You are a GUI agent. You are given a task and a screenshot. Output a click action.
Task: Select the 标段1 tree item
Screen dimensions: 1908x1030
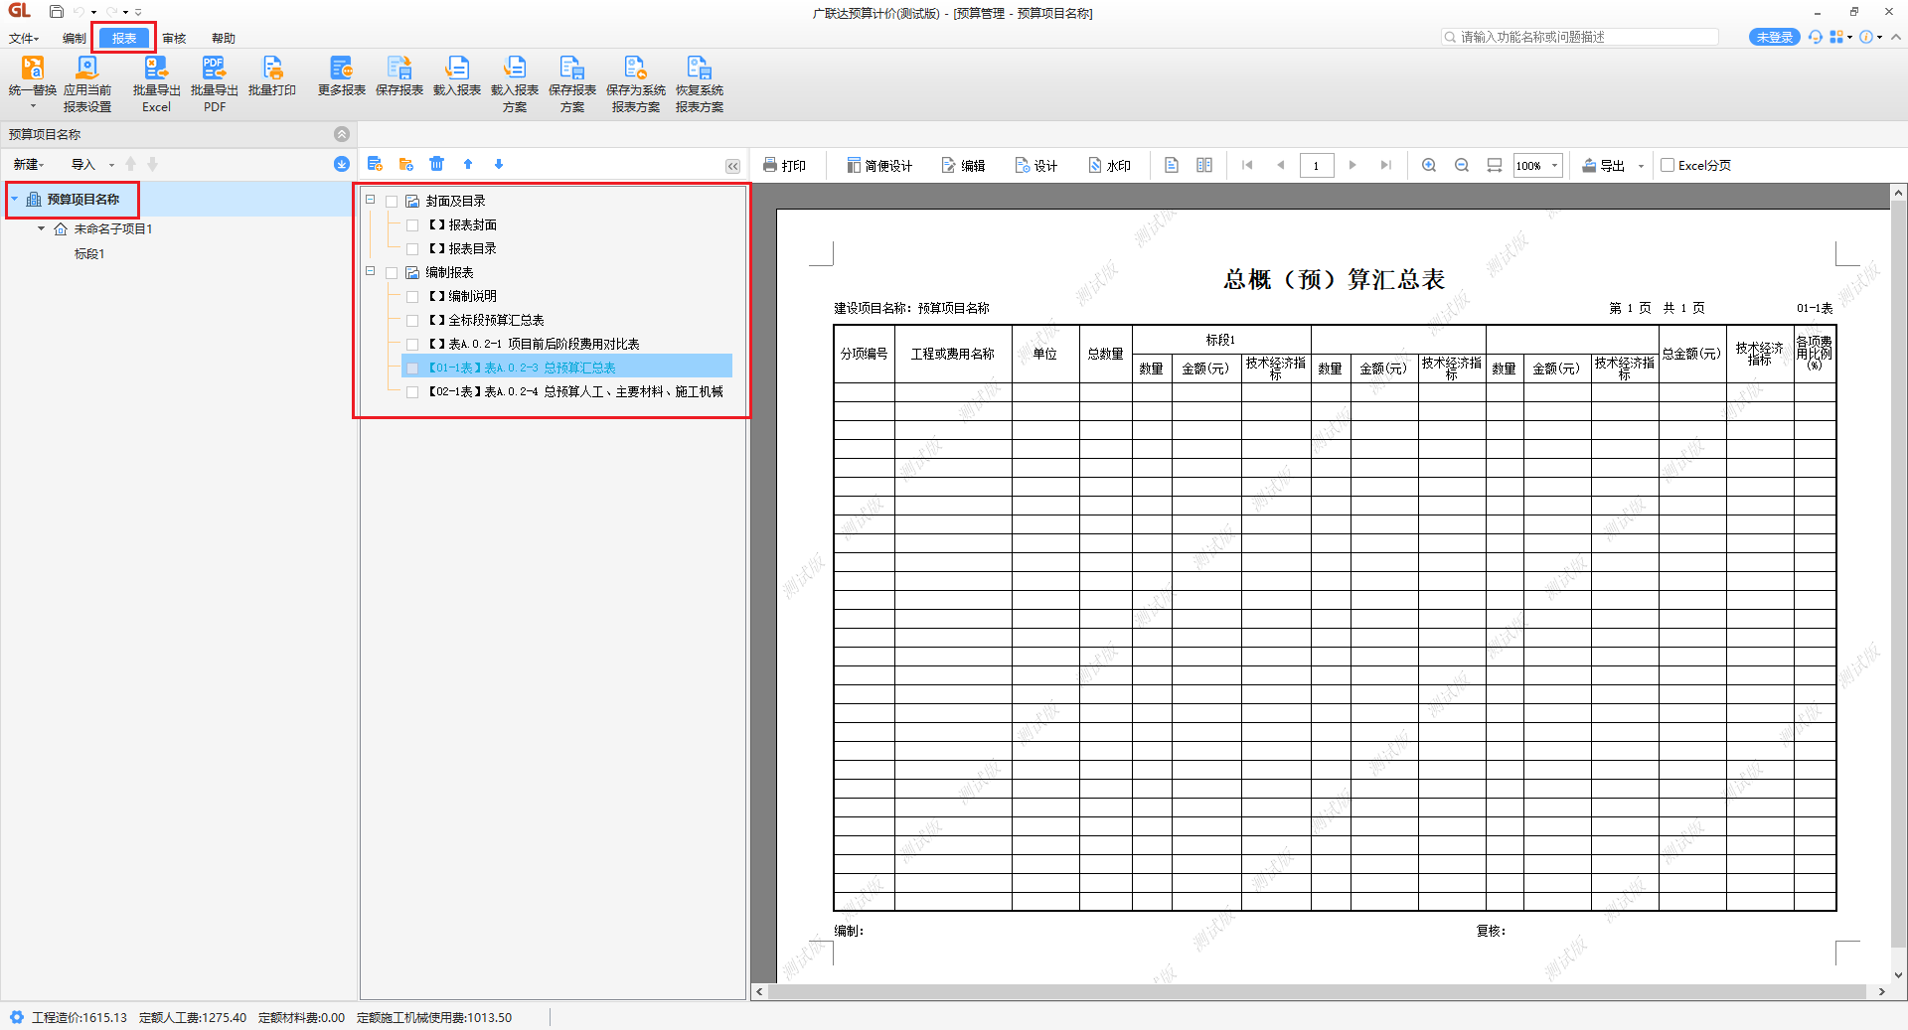89,254
